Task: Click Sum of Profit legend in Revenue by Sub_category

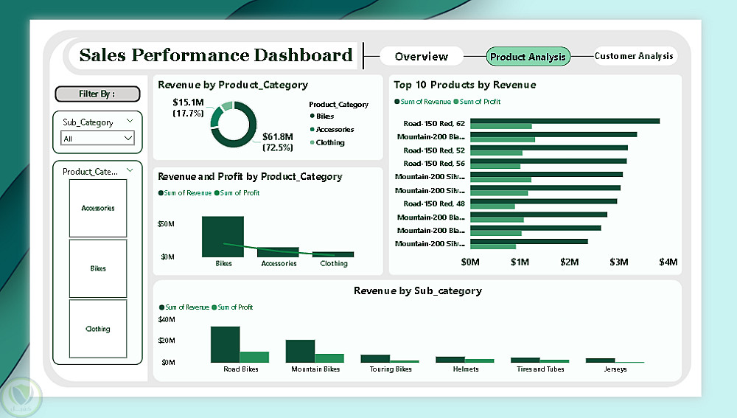Action: (232, 307)
